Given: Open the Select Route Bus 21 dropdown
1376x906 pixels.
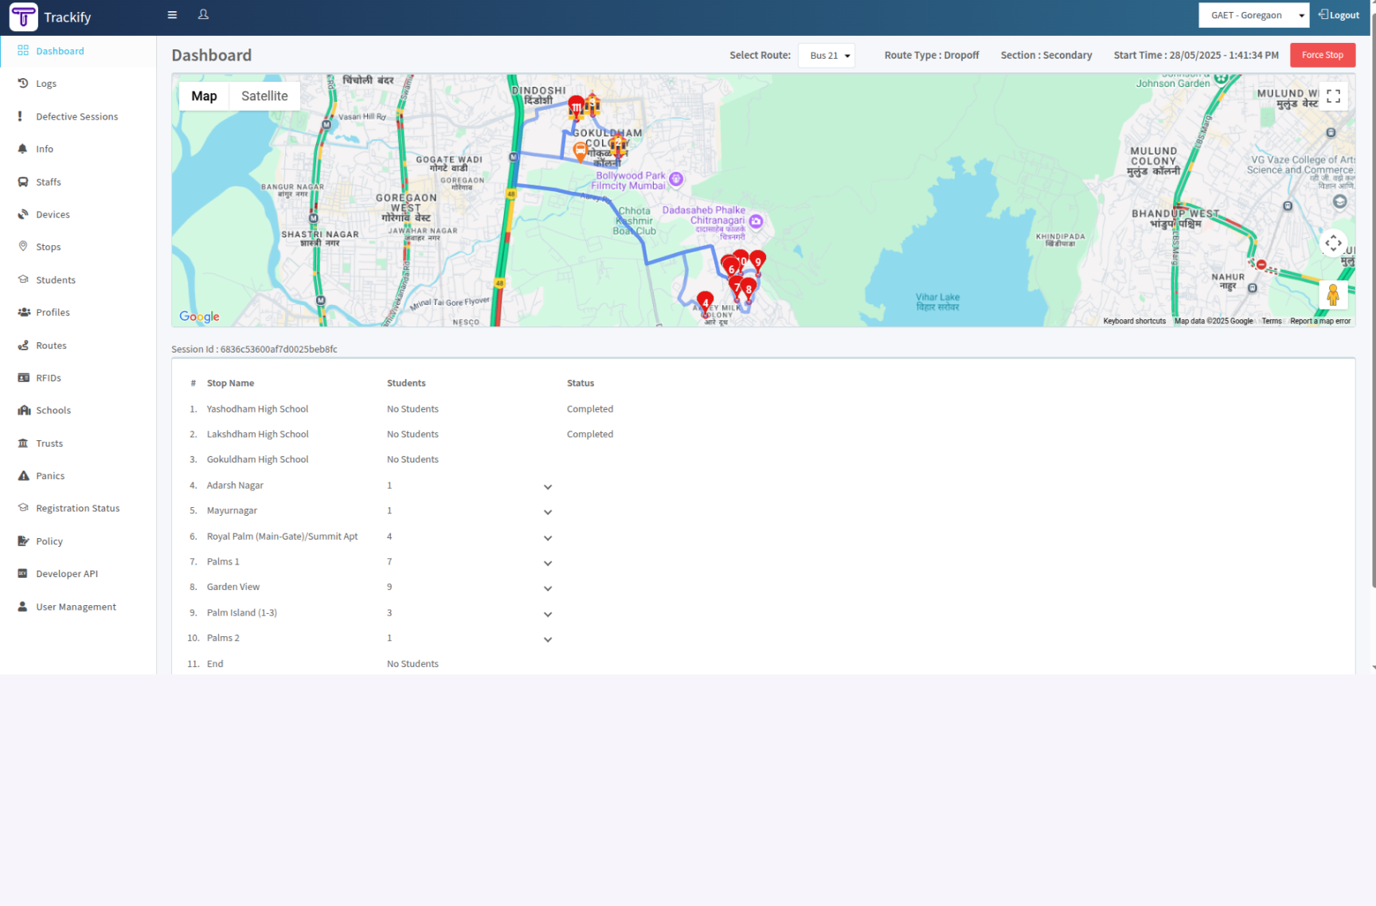Looking at the screenshot, I should tap(827, 55).
